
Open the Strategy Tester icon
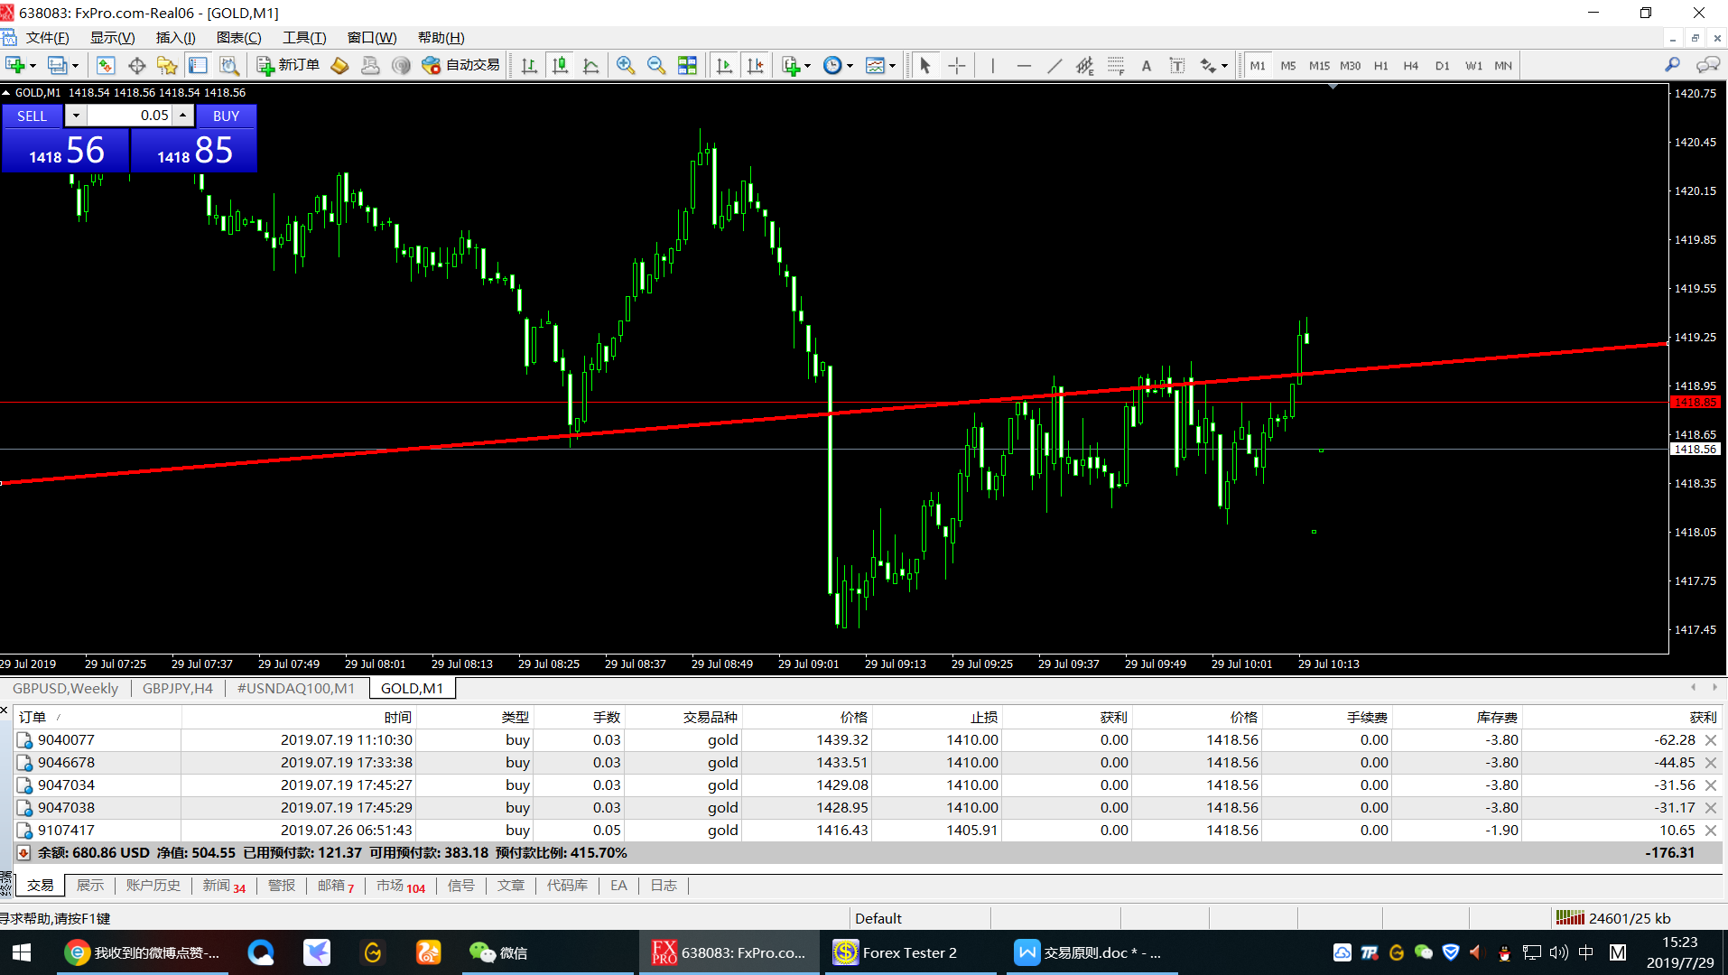click(x=229, y=65)
